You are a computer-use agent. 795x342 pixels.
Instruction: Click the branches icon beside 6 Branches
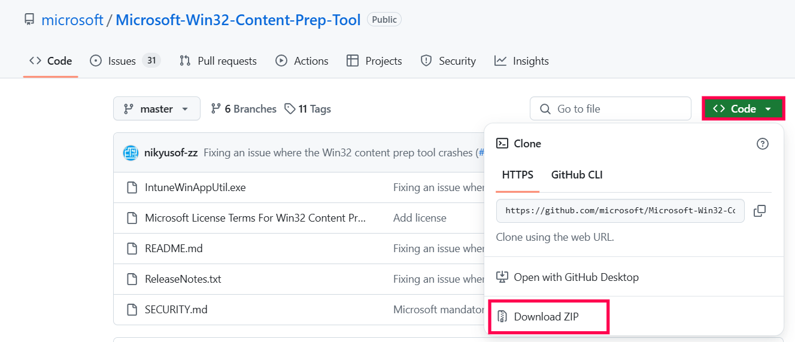[216, 109]
